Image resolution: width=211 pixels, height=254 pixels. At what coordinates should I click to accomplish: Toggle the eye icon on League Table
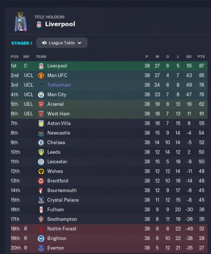tap(45, 43)
